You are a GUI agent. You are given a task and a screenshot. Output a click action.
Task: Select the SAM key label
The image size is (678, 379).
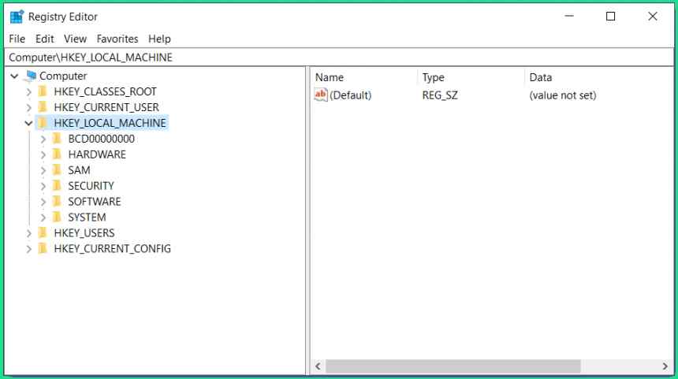click(x=79, y=170)
